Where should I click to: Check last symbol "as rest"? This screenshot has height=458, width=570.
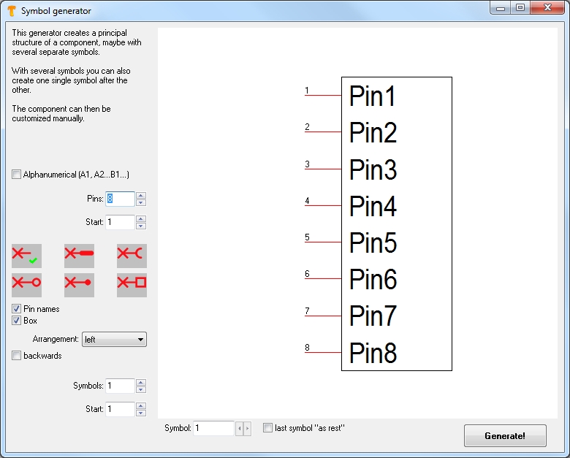[x=268, y=428]
